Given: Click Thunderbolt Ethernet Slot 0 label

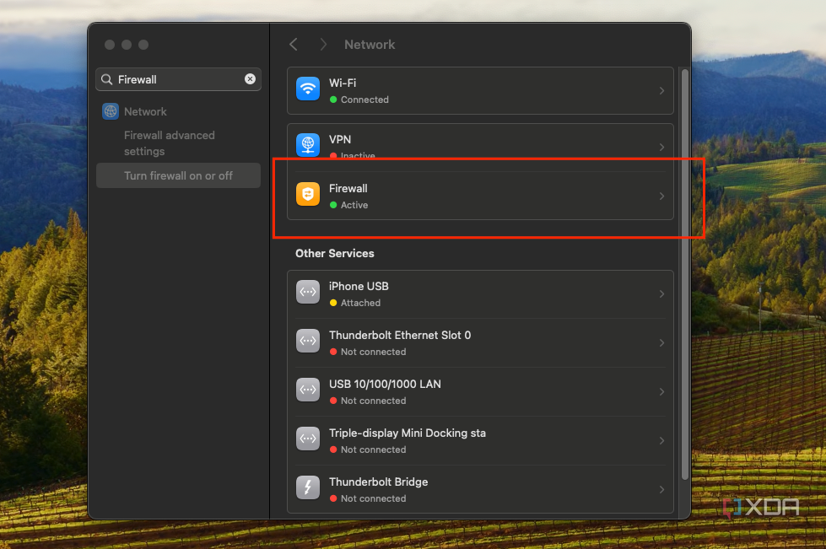Looking at the screenshot, I should coord(400,336).
